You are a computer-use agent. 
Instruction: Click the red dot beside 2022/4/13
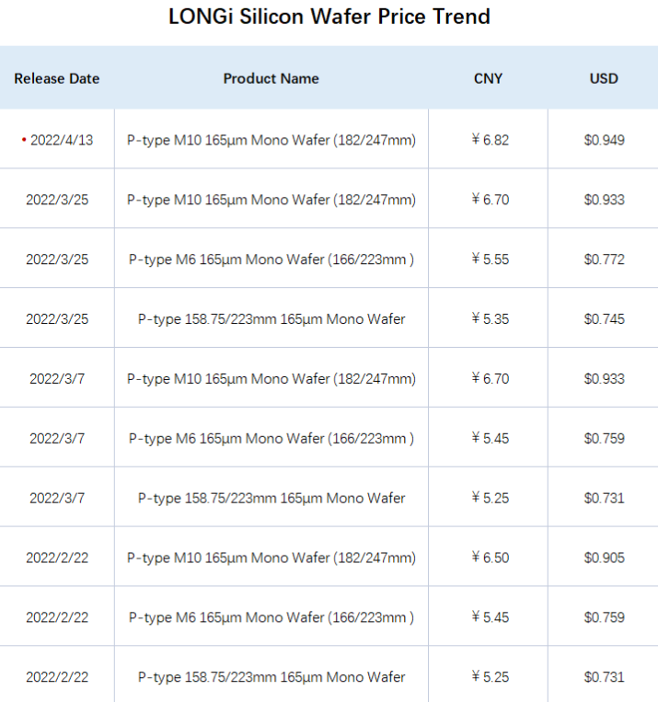point(24,140)
